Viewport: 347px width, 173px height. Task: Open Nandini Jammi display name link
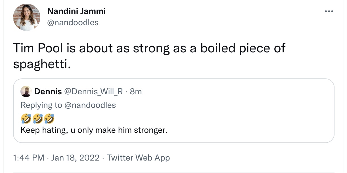click(x=76, y=11)
